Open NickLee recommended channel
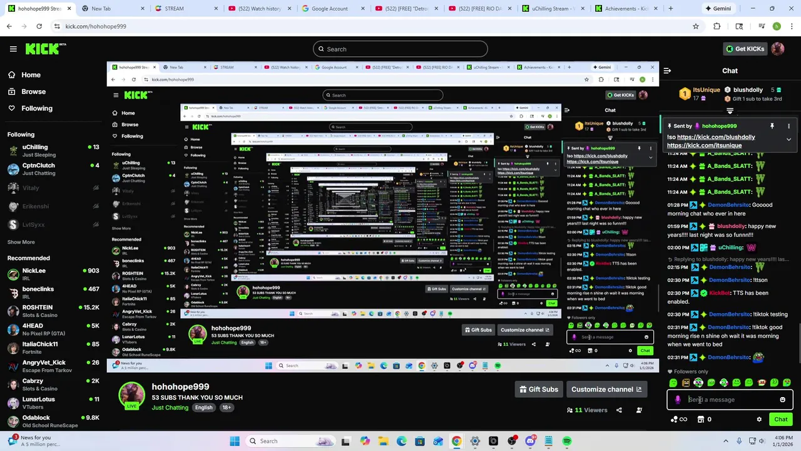Image resolution: width=801 pixels, height=451 pixels. 53,274
